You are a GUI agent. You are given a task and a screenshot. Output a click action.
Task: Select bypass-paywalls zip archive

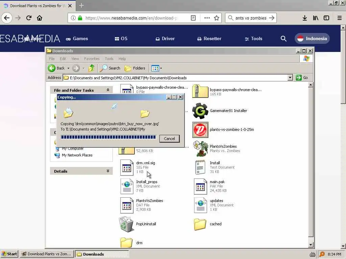tap(200, 91)
